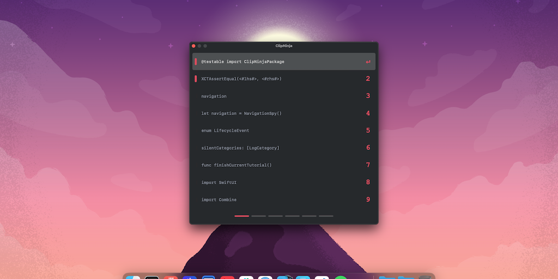Click shortcut number 5
This screenshot has height=279, width=558.
point(368,130)
